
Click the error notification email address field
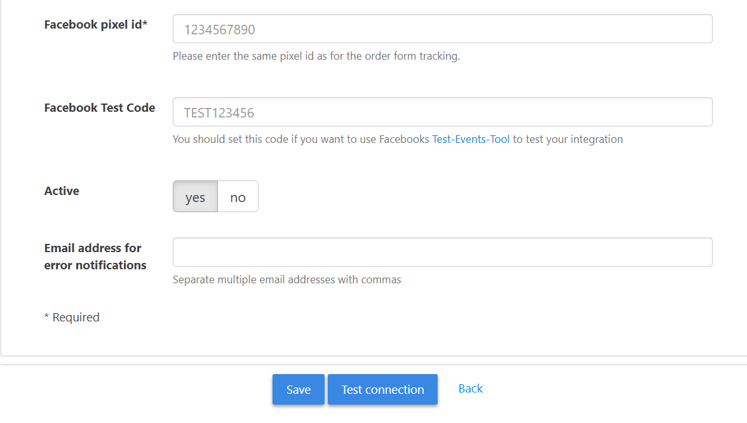442,252
